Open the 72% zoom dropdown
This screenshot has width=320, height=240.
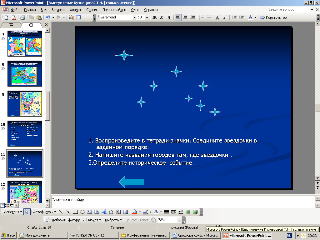pos(179,220)
